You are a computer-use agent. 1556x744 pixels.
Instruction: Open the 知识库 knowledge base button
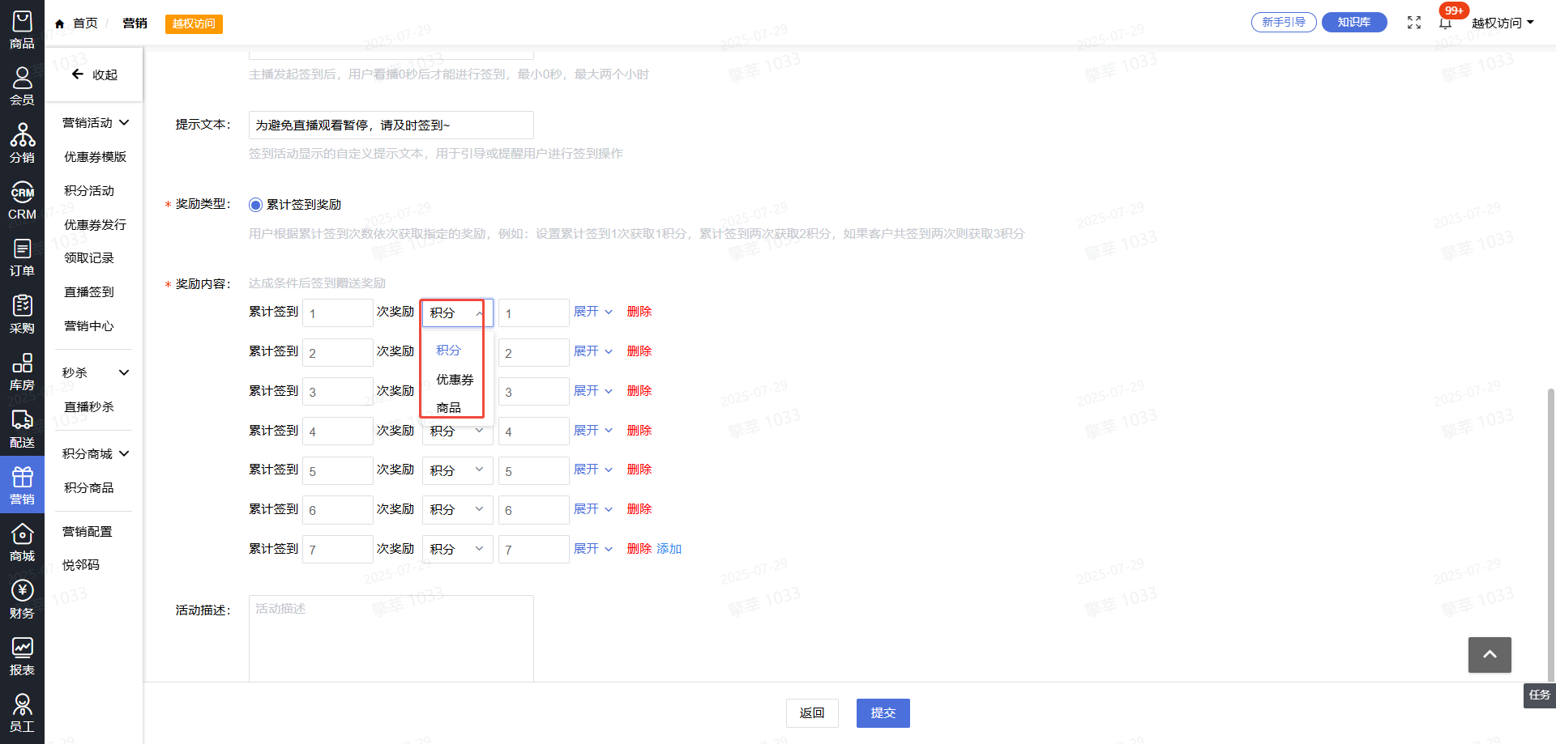pyautogui.click(x=1353, y=23)
